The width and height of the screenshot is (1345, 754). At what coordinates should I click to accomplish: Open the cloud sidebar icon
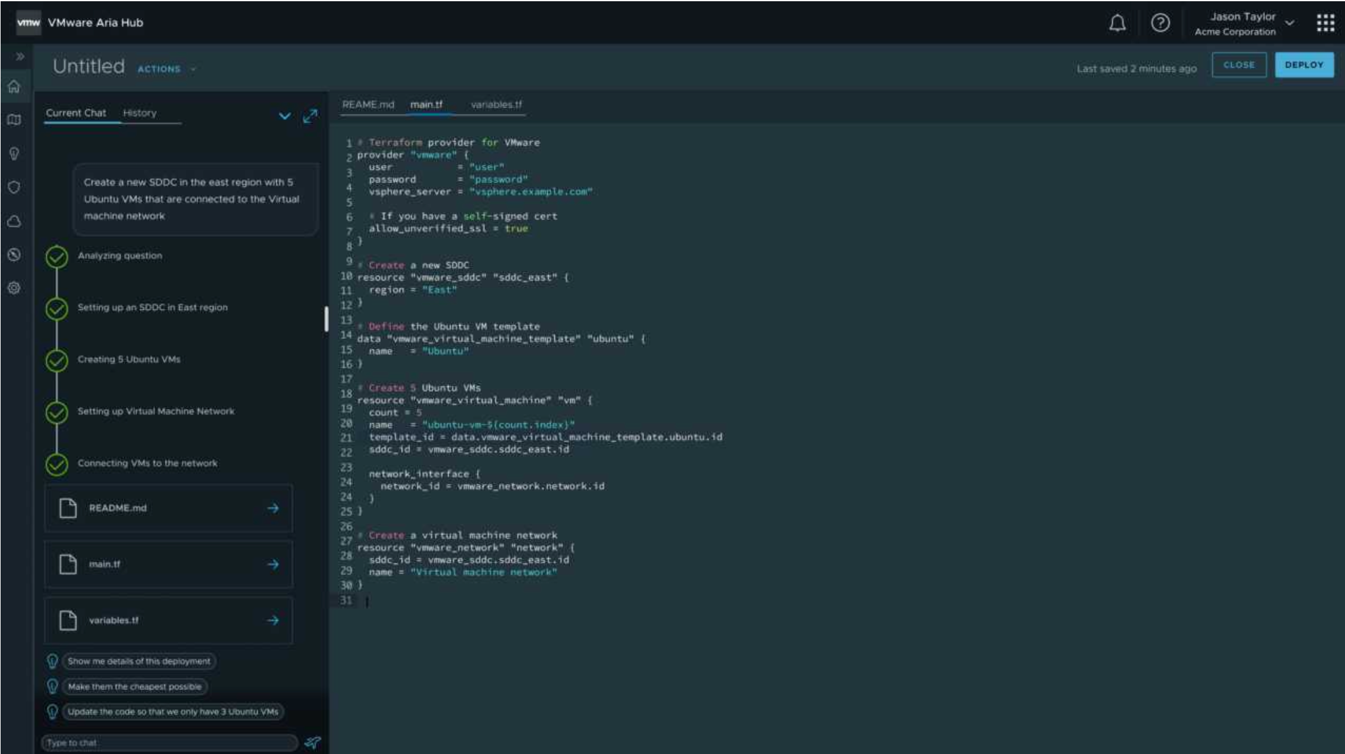click(x=14, y=221)
